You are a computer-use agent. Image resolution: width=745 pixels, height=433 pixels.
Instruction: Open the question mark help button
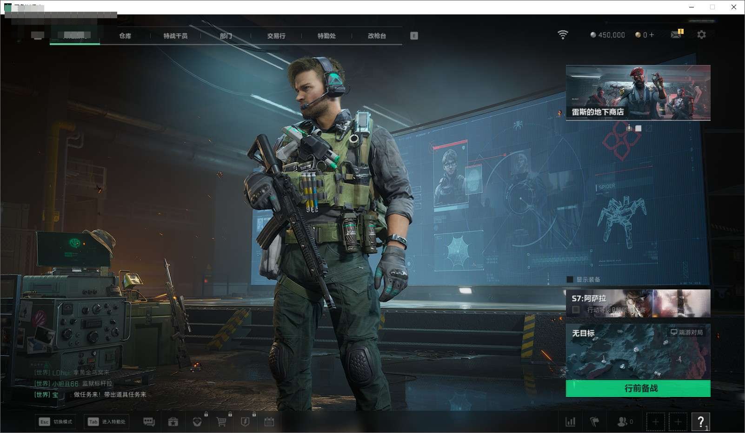point(700,422)
